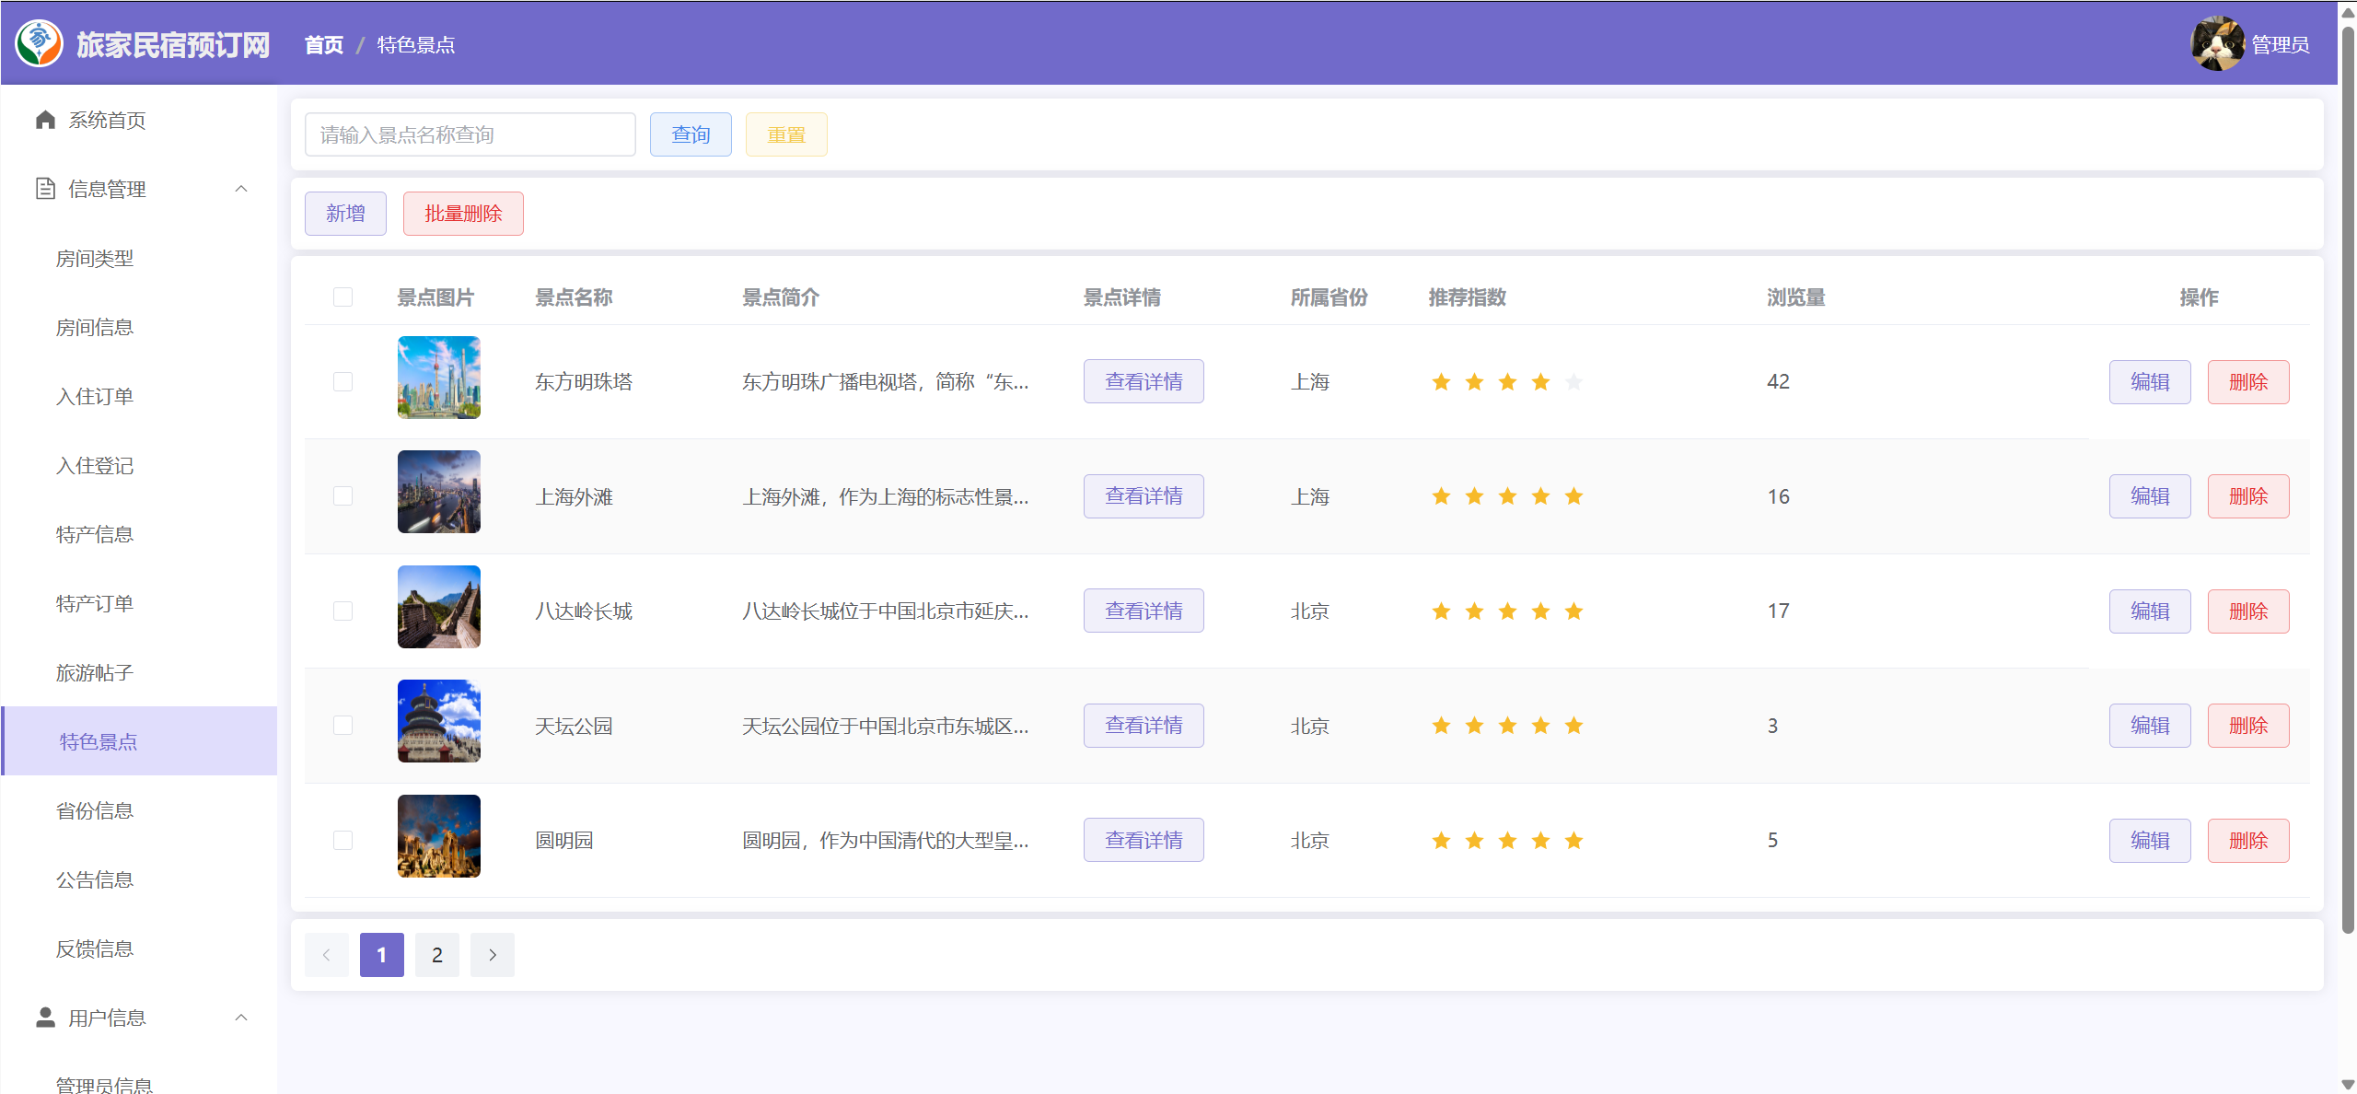Click the home icon beside 系统首页

point(45,120)
